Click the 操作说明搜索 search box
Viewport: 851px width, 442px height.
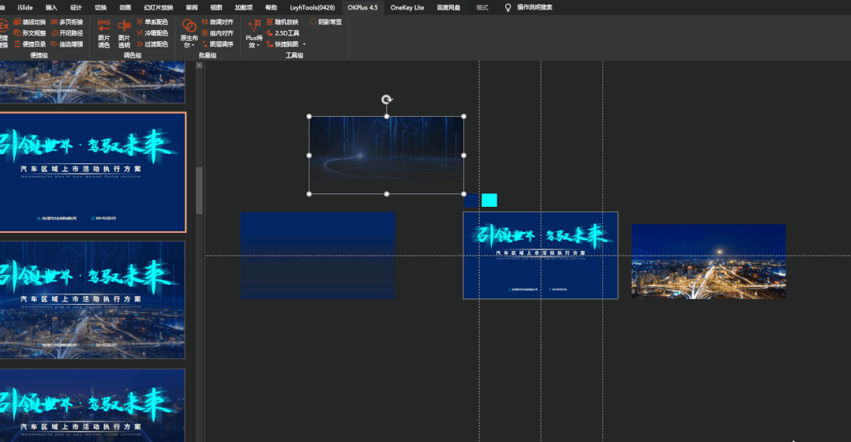pos(534,8)
